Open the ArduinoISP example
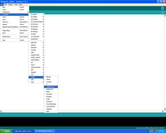This screenshot has height=133, width=166. [x=36, y=39]
